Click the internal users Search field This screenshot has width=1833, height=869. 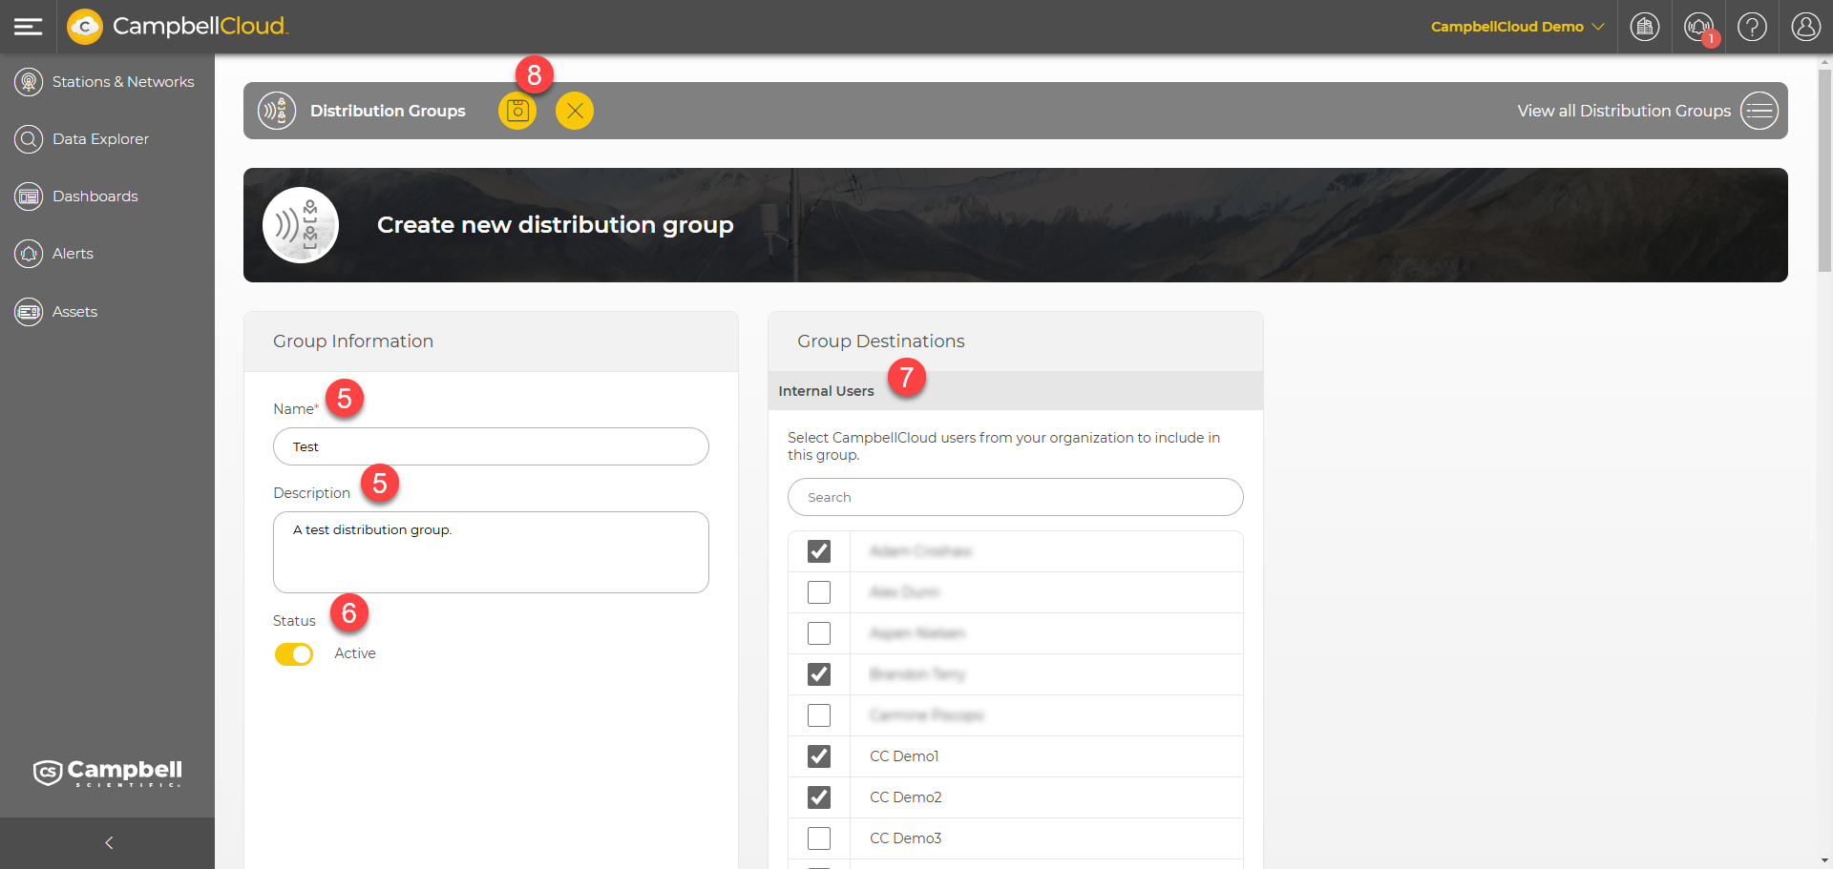pos(1015,497)
